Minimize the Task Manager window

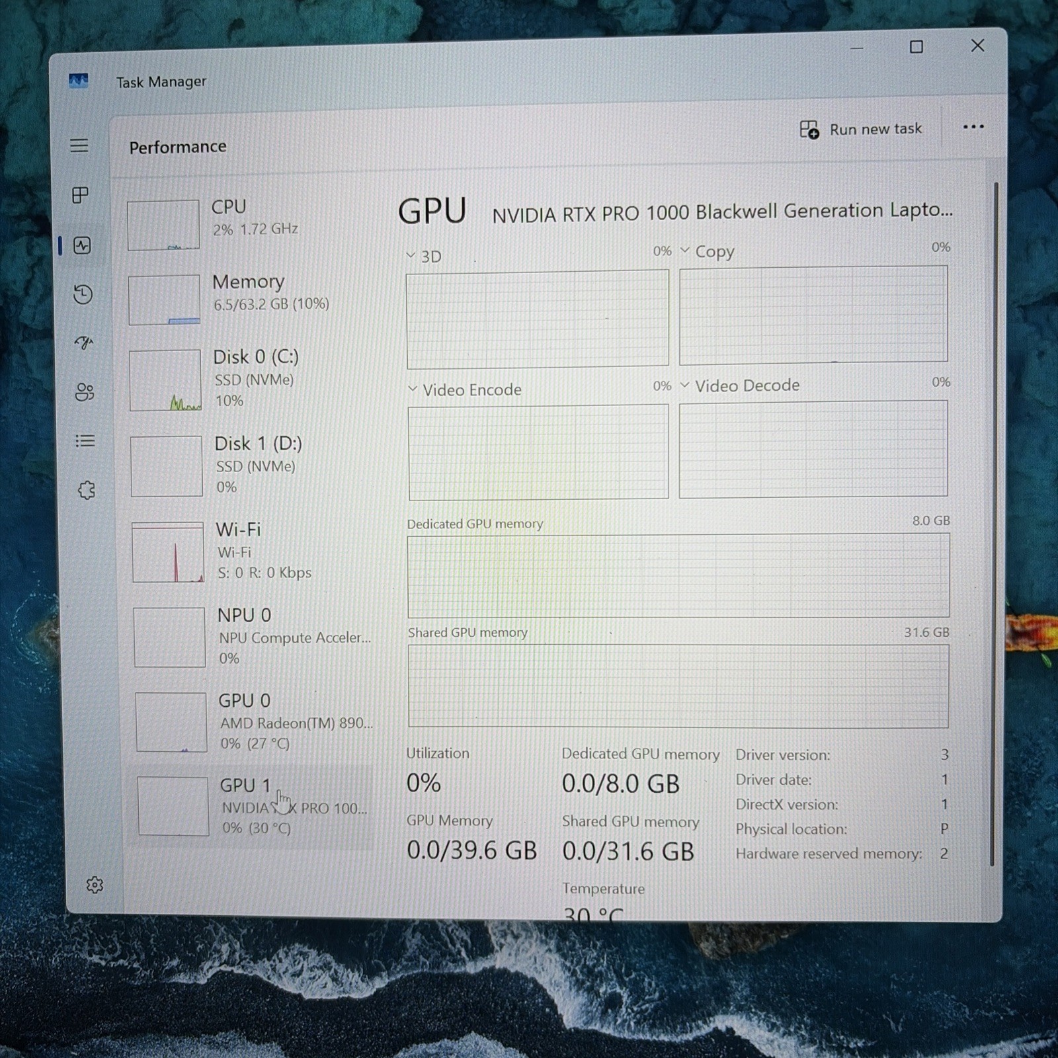point(857,48)
